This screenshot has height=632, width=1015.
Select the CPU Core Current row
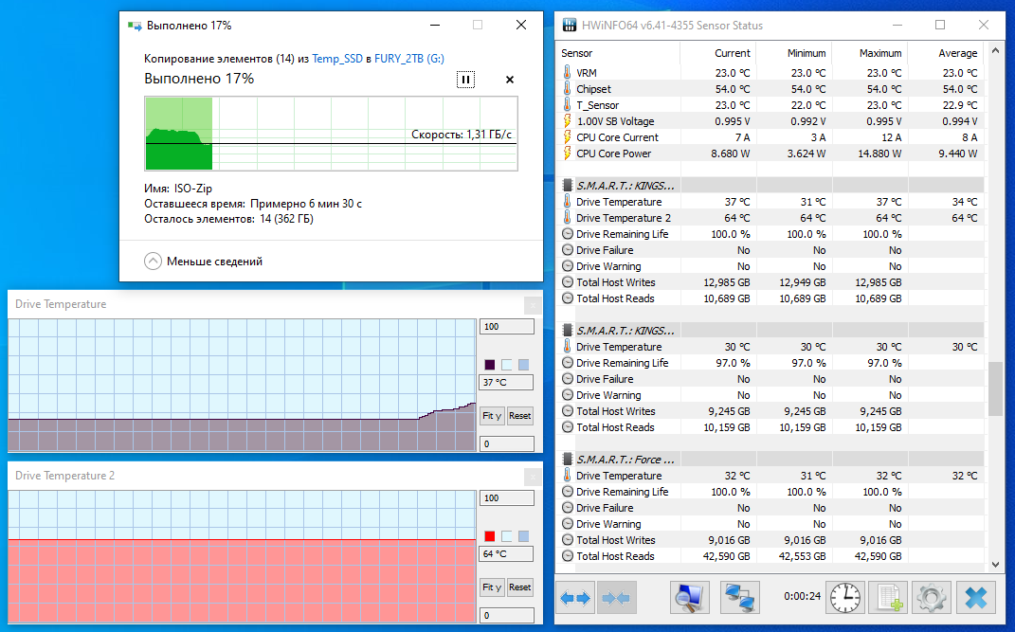tap(770, 137)
